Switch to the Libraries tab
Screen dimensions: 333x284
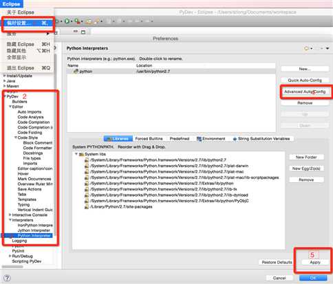click(x=118, y=139)
